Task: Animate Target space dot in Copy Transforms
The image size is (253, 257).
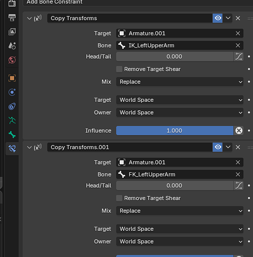Action: [x=249, y=100]
